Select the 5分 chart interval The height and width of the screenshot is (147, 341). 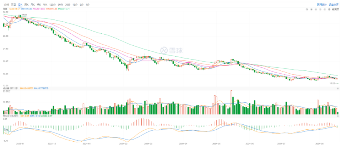click(x=82, y=5)
